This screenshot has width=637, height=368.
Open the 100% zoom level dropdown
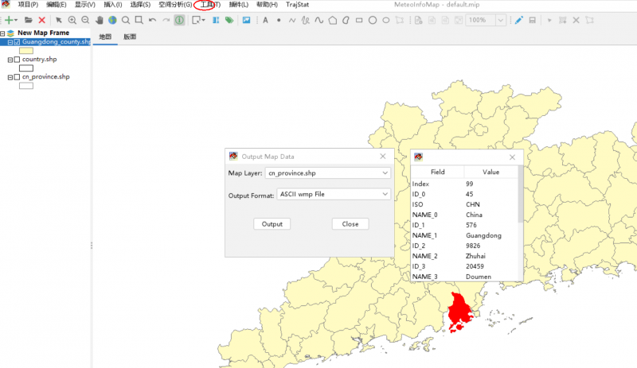tap(502, 20)
